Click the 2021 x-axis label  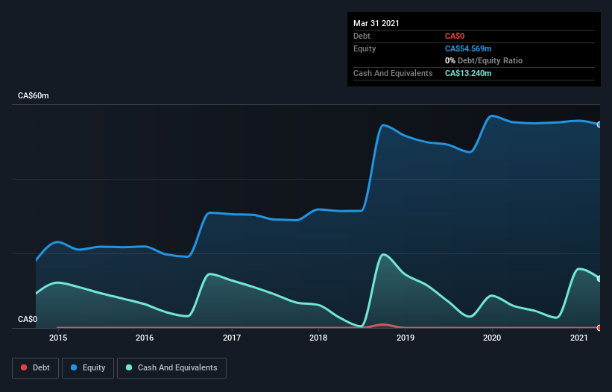coord(579,338)
